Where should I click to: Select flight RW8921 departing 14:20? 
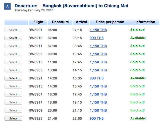(x=13, y=78)
